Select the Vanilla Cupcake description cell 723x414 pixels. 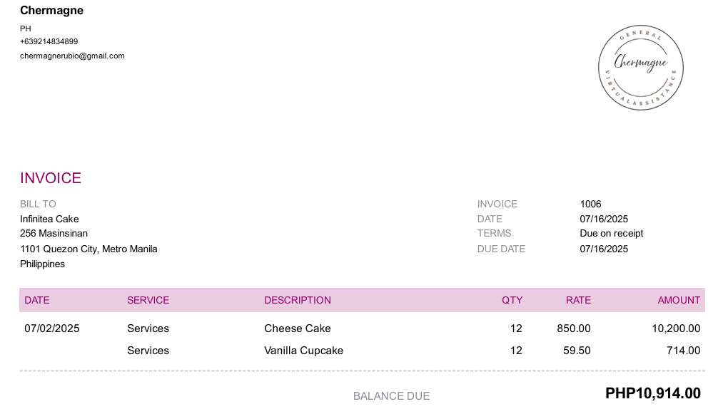click(x=304, y=351)
